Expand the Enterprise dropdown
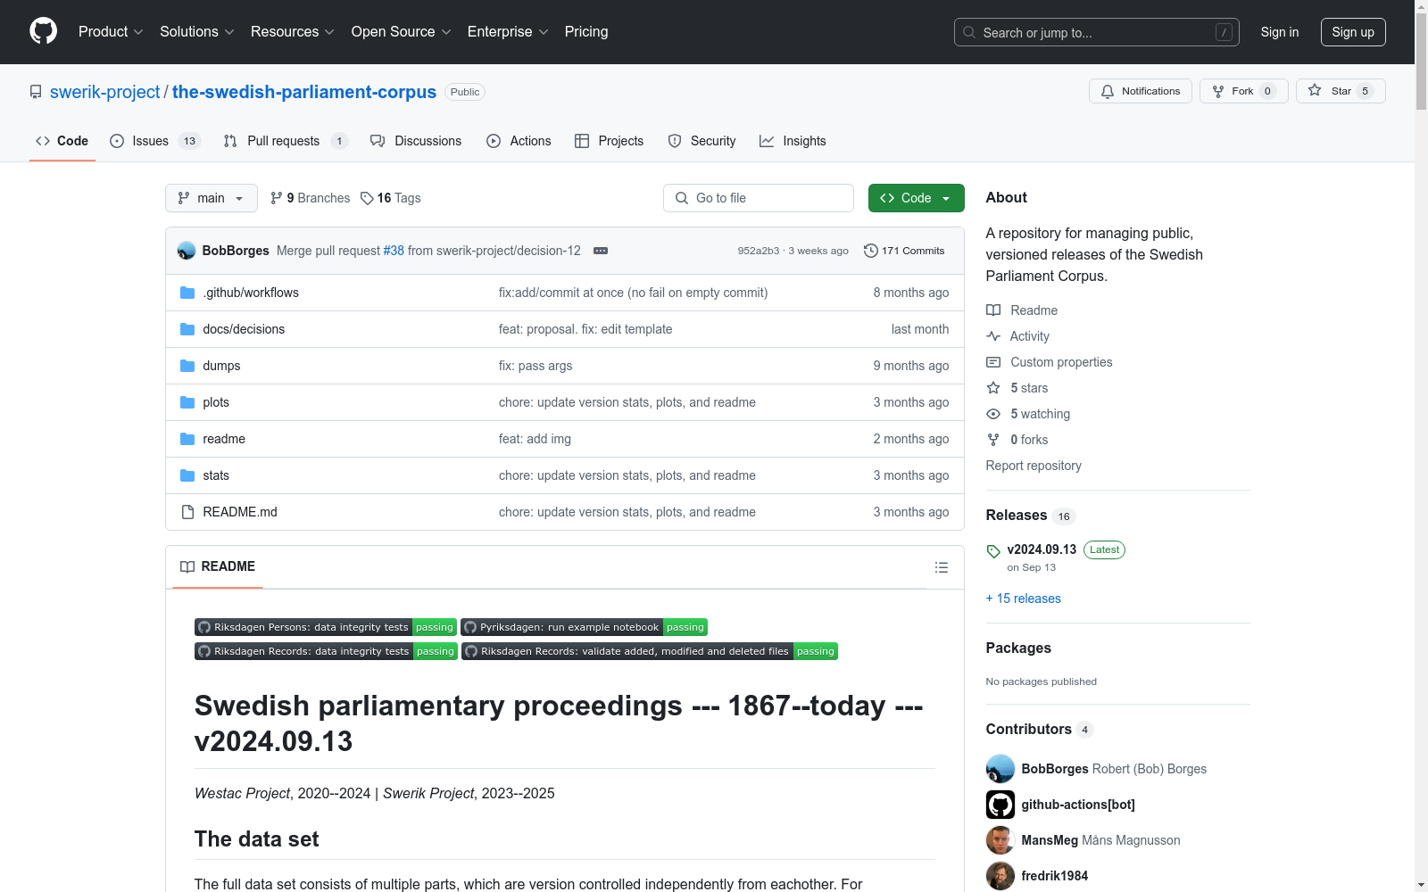This screenshot has width=1428, height=892. click(x=508, y=31)
